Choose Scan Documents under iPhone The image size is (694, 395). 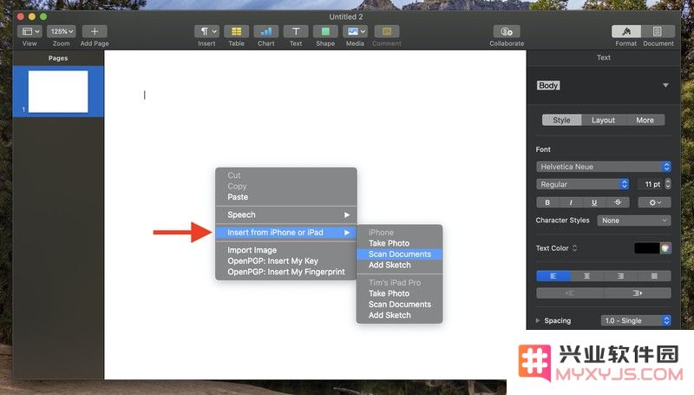(x=399, y=254)
